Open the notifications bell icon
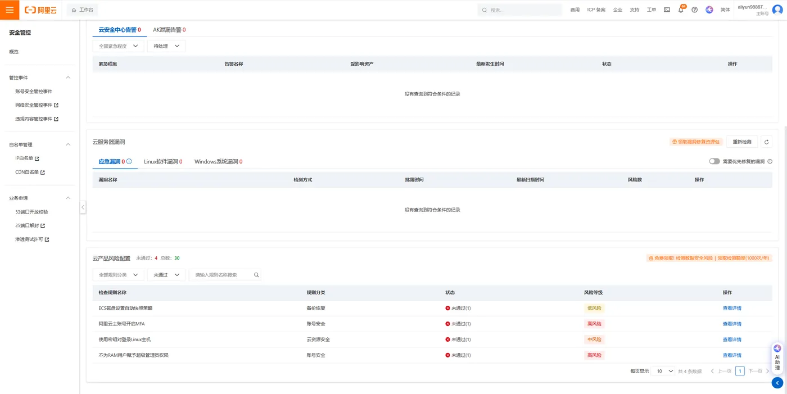Screen dimensions: 787x394 coord(681,10)
